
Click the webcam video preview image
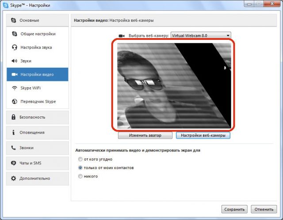click(174, 85)
